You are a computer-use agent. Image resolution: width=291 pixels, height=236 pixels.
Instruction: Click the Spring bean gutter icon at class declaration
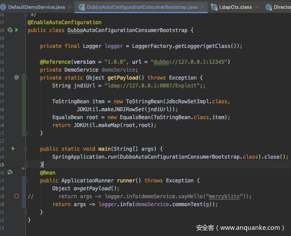pyautogui.click(x=10, y=30)
